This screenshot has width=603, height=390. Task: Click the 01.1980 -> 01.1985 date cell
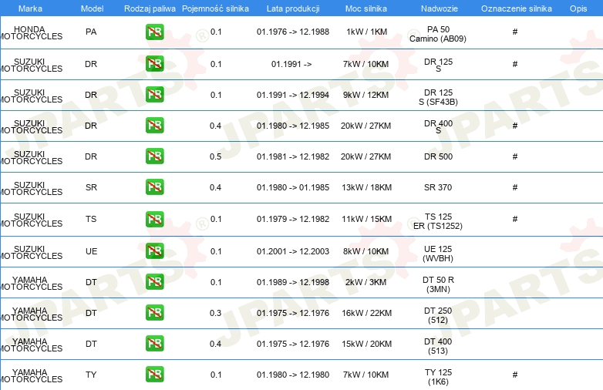[x=293, y=187]
